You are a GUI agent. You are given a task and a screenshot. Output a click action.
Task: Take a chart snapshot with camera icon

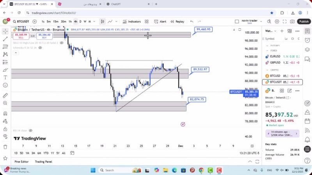(x=292, y=22)
